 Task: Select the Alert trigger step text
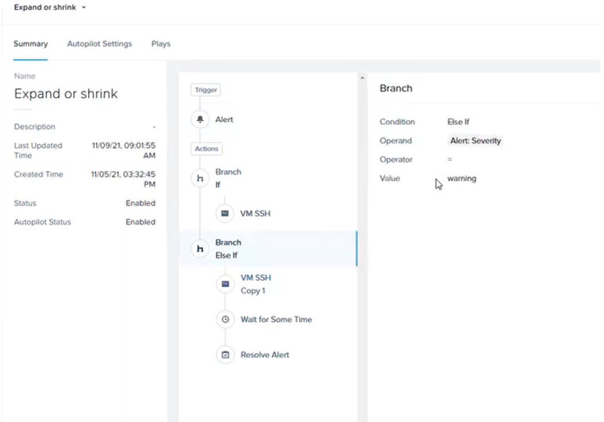[224, 120]
